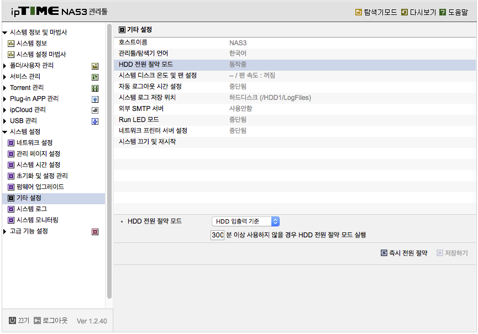Click the 시스템 모니터링 gear icon
The width and height of the screenshot is (478, 334).
11,220
